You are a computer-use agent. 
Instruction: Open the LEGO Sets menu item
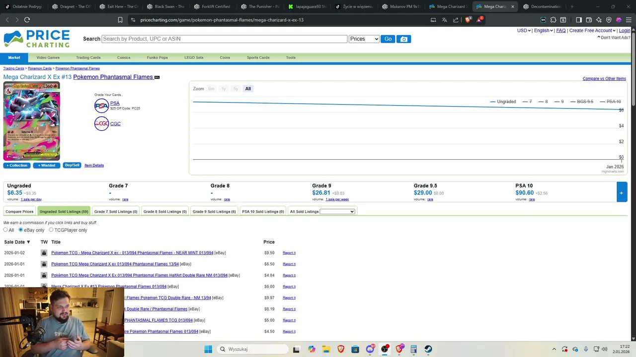194,58
